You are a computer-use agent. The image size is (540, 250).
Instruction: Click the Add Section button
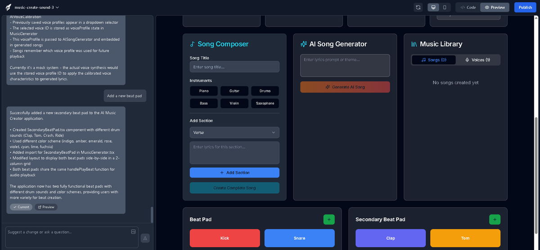click(x=234, y=173)
